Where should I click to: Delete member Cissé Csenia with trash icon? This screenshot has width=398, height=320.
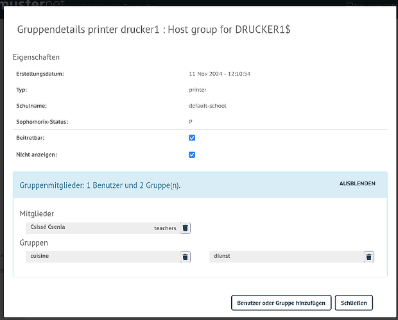(x=186, y=228)
